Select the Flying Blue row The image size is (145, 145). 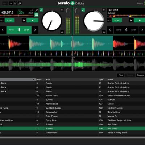click(72, 120)
